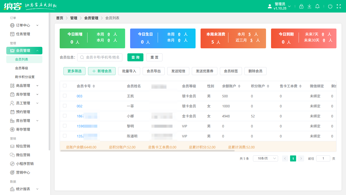Open the notification bell icon

click(x=317, y=7)
